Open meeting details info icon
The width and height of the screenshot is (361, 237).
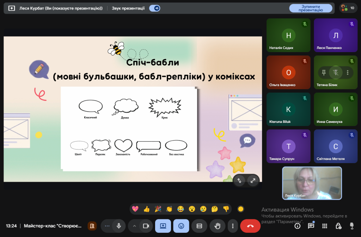pos(298,226)
